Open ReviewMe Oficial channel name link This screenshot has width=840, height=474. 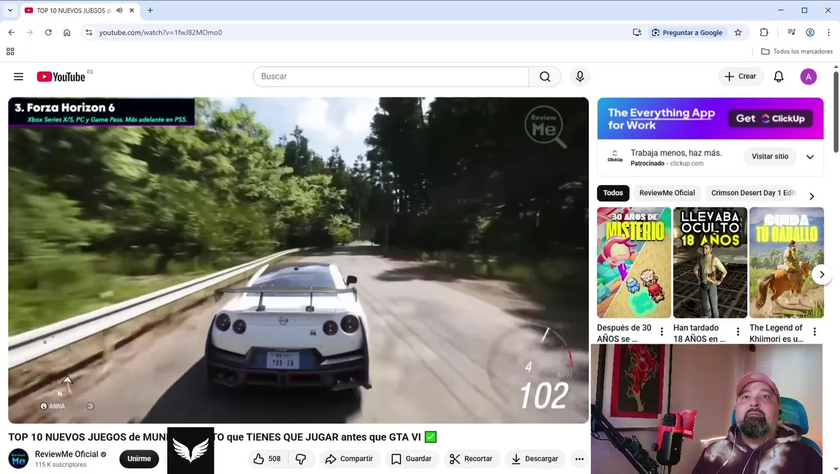pyautogui.click(x=66, y=454)
